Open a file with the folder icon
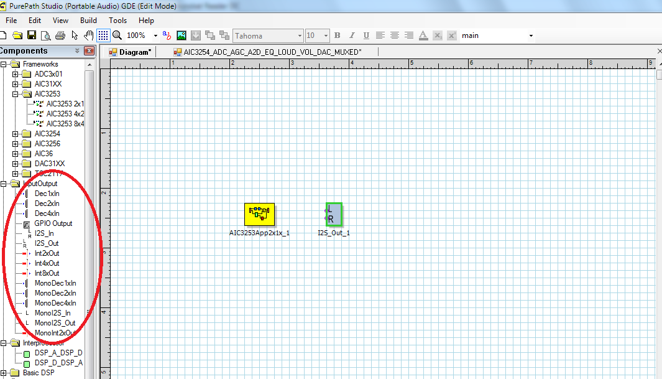This screenshot has height=379, width=662. (17, 35)
